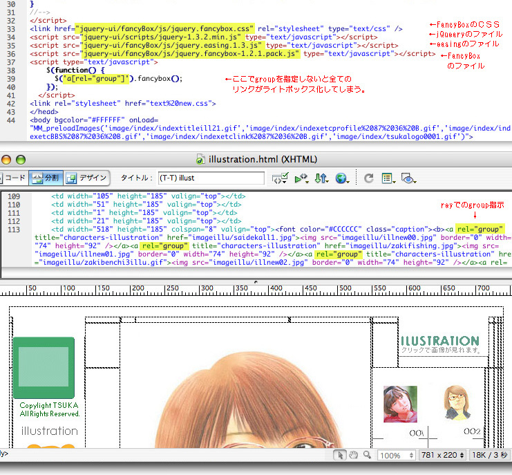Select the hand tool in status bar

[353, 455]
